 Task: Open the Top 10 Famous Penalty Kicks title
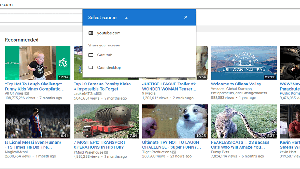click(102, 86)
